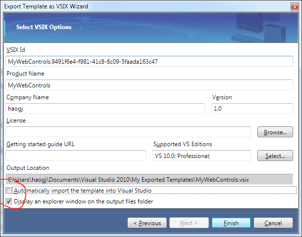Uncheck Display an explorer window checkbox
Screen dimensions: 302x237
click(9, 201)
